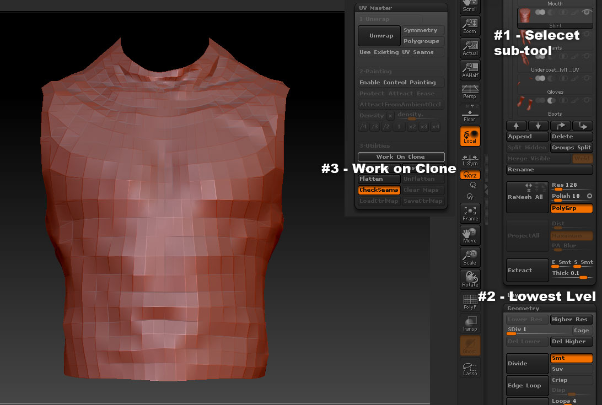Click the Delete subtool button
Image resolution: width=602 pixels, height=405 pixels.
(572, 137)
